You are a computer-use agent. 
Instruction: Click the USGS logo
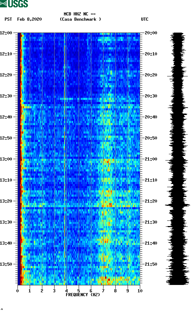[x=14, y=4]
